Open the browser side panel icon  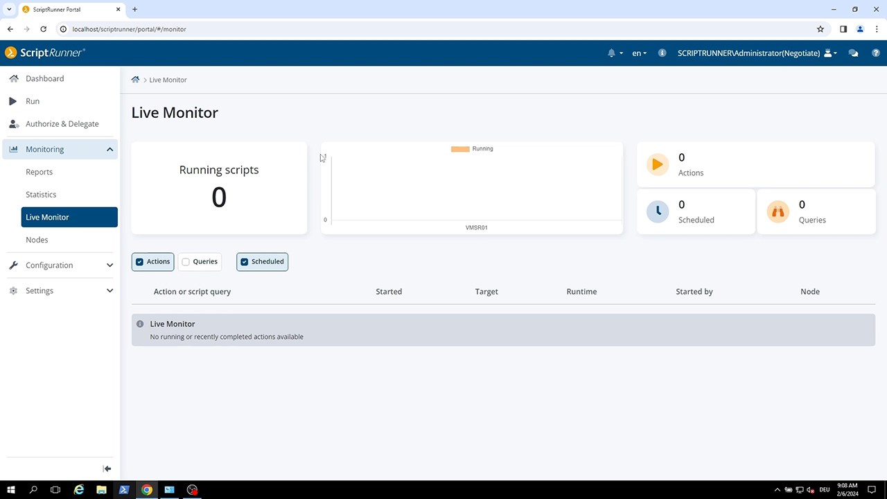pyautogui.click(x=843, y=29)
